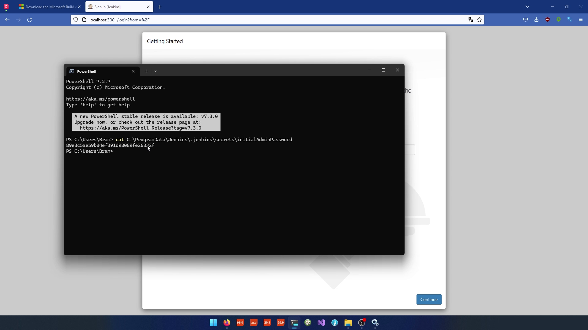Open the Firefox application menu
The width and height of the screenshot is (588, 330).
coord(581,20)
